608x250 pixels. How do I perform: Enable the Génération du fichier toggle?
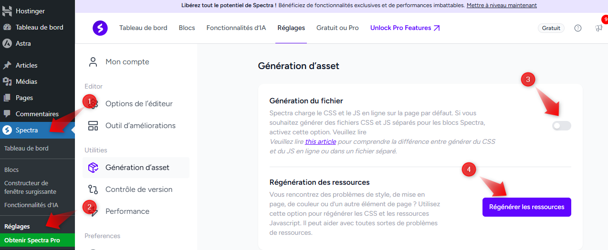click(561, 126)
